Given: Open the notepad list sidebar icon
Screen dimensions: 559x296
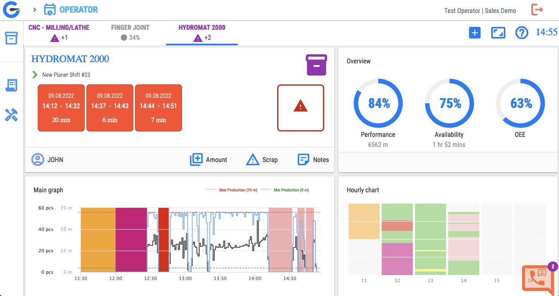Looking at the screenshot, I should 11,85.
